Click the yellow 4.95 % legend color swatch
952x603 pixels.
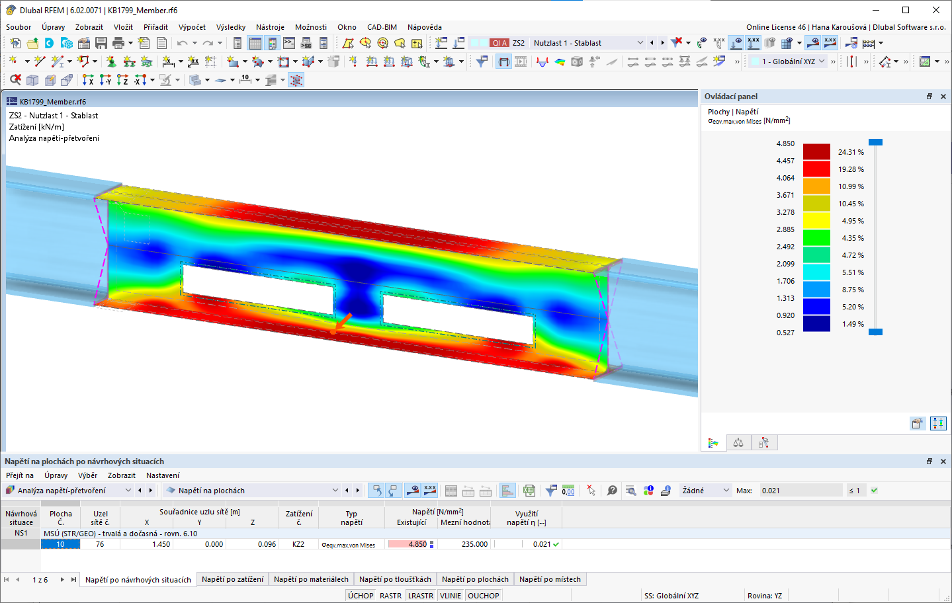pyautogui.click(x=816, y=221)
